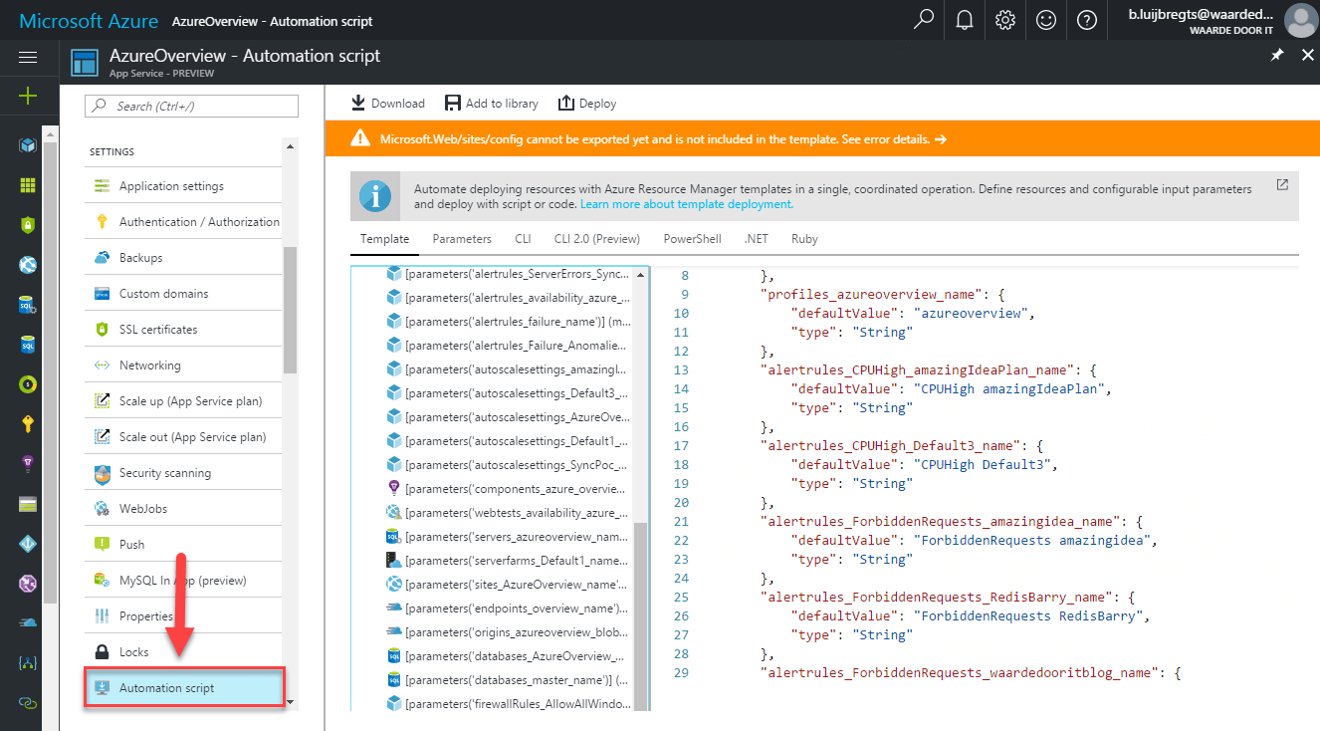This screenshot has width=1320, height=731.
Task: Click the scroll-up arrow above the settings list
Action: point(290,145)
